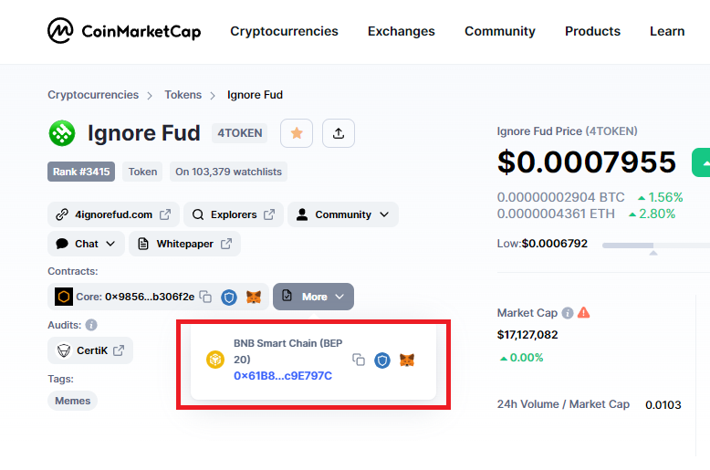The width and height of the screenshot is (710, 470).
Task: Add Ignore Fud to watchlist star
Action: pos(297,133)
